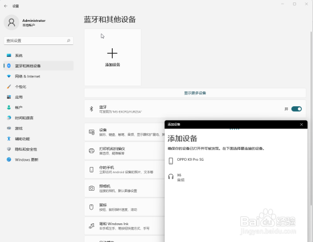
Task: Click the mouse icon in the main list
Action: pyautogui.click(x=91, y=207)
